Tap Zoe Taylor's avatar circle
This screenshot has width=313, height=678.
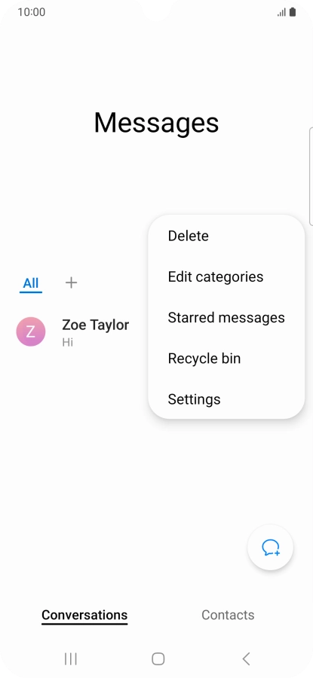[31, 331]
